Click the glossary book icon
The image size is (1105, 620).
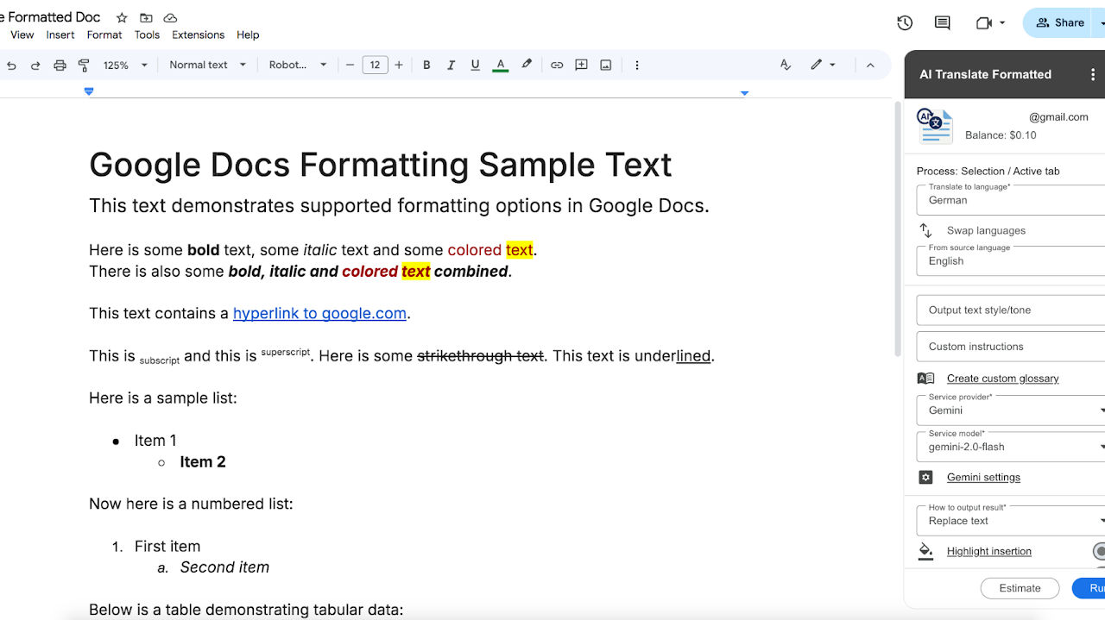925,379
